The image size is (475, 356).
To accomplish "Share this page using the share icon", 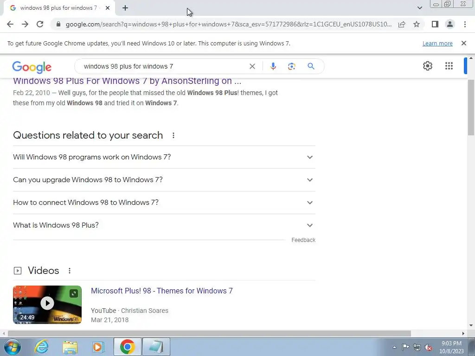I will pos(402,24).
